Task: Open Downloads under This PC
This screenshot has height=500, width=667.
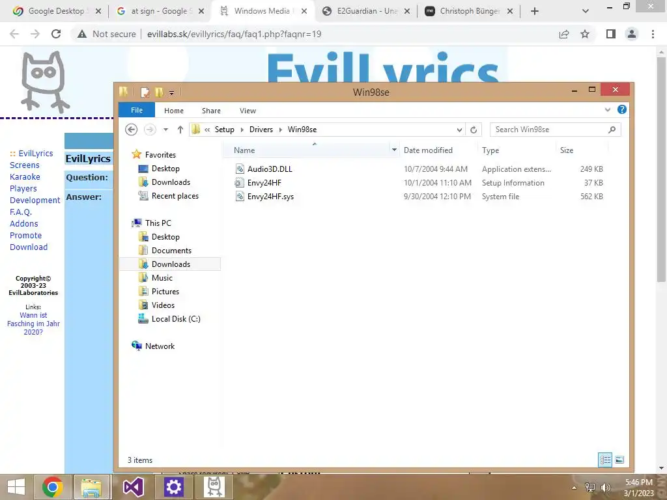Action: pos(171,264)
